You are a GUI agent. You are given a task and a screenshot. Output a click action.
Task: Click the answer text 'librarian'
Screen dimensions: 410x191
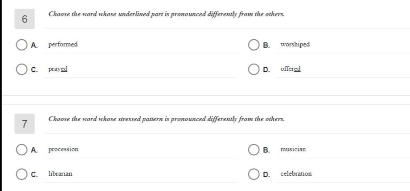(x=60, y=173)
